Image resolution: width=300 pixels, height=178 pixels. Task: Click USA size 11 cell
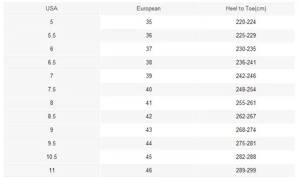(x=51, y=170)
